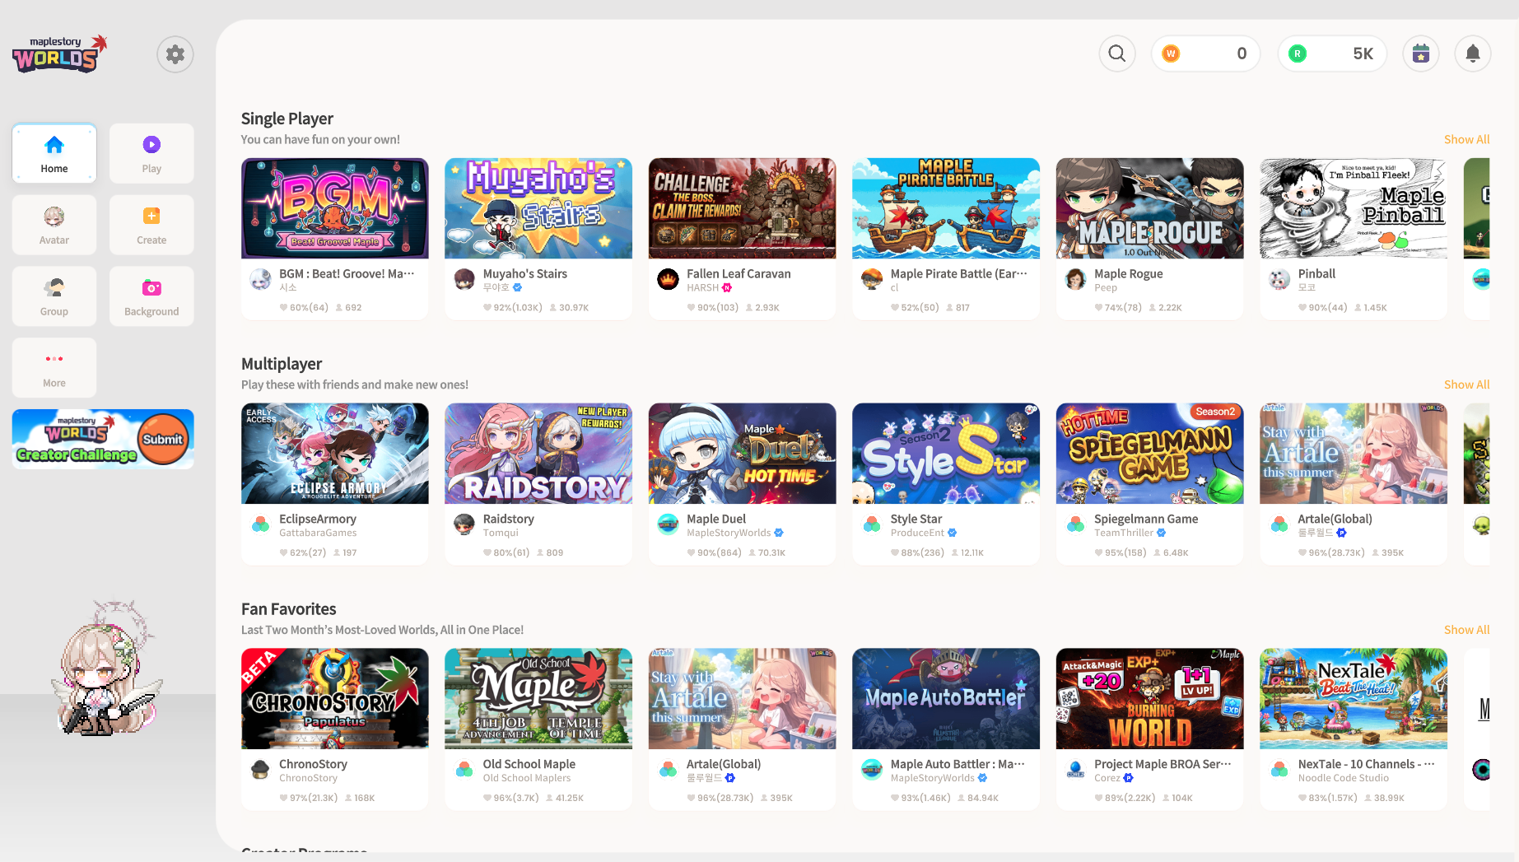Screen dimensions: 1519x862
Task: Open the Style Star Season 2 thumbnail
Action: pyautogui.click(x=946, y=454)
